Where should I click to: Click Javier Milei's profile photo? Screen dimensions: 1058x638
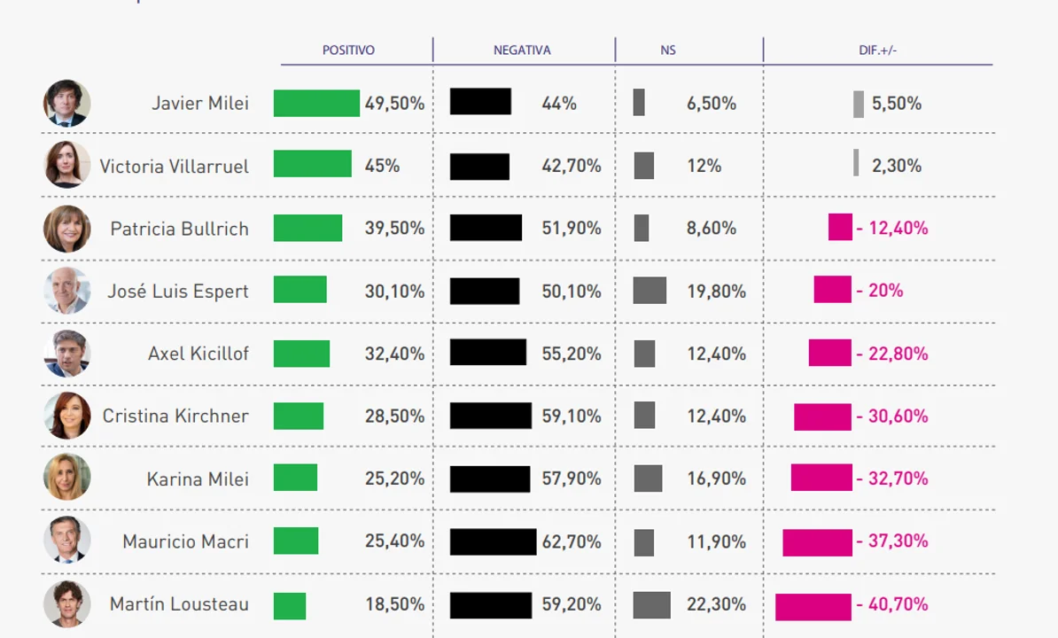coord(67,104)
